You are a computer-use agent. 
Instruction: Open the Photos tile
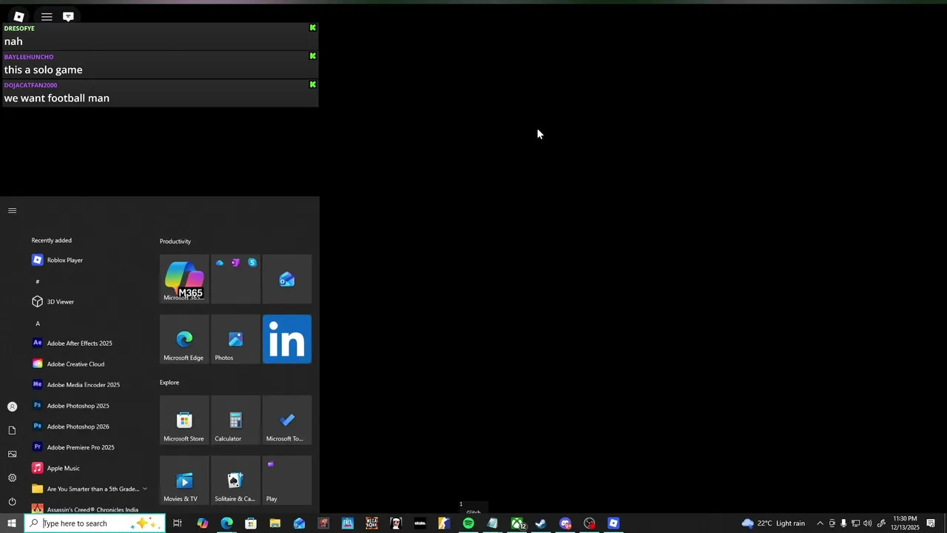tap(235, 339)
